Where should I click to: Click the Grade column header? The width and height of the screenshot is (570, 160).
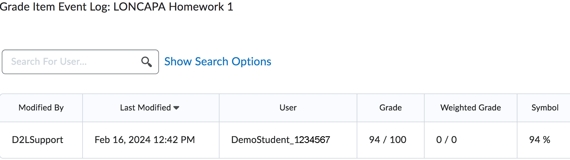coord(390,108)
